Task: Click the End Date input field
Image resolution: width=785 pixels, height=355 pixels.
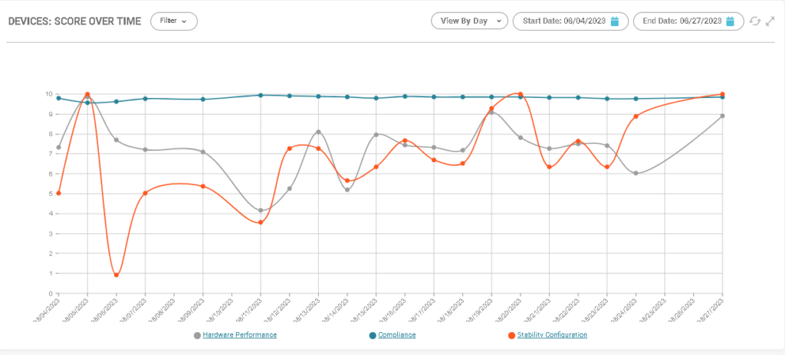Action: pos(682,21)
